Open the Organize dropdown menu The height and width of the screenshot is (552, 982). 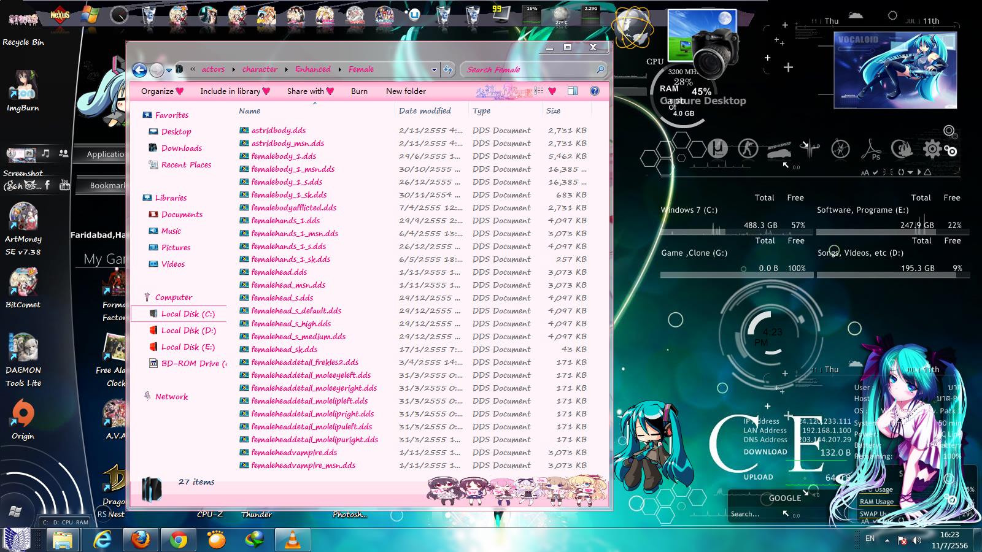[x=162, y=91]
